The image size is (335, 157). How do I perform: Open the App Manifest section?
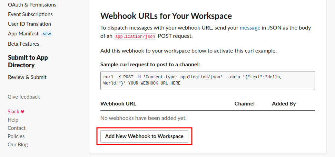pyautogui.click(x=23, y=34)
